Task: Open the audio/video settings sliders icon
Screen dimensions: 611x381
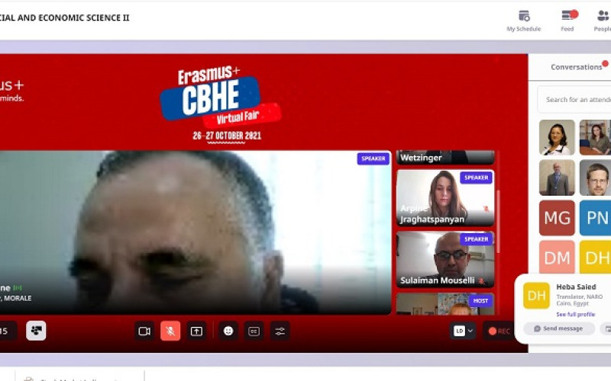Action: 280,331
